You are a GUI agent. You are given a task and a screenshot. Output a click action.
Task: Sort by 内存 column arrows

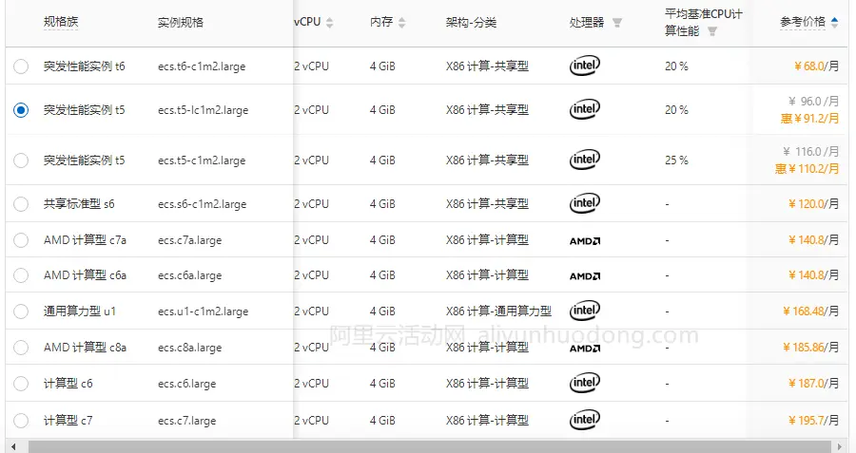[x=401, y=23]
